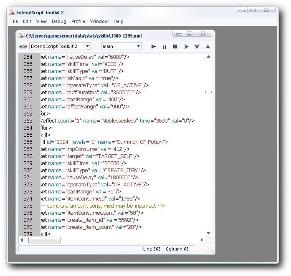Open the Debug menu

pyautogui.click(x=59, y=22)
